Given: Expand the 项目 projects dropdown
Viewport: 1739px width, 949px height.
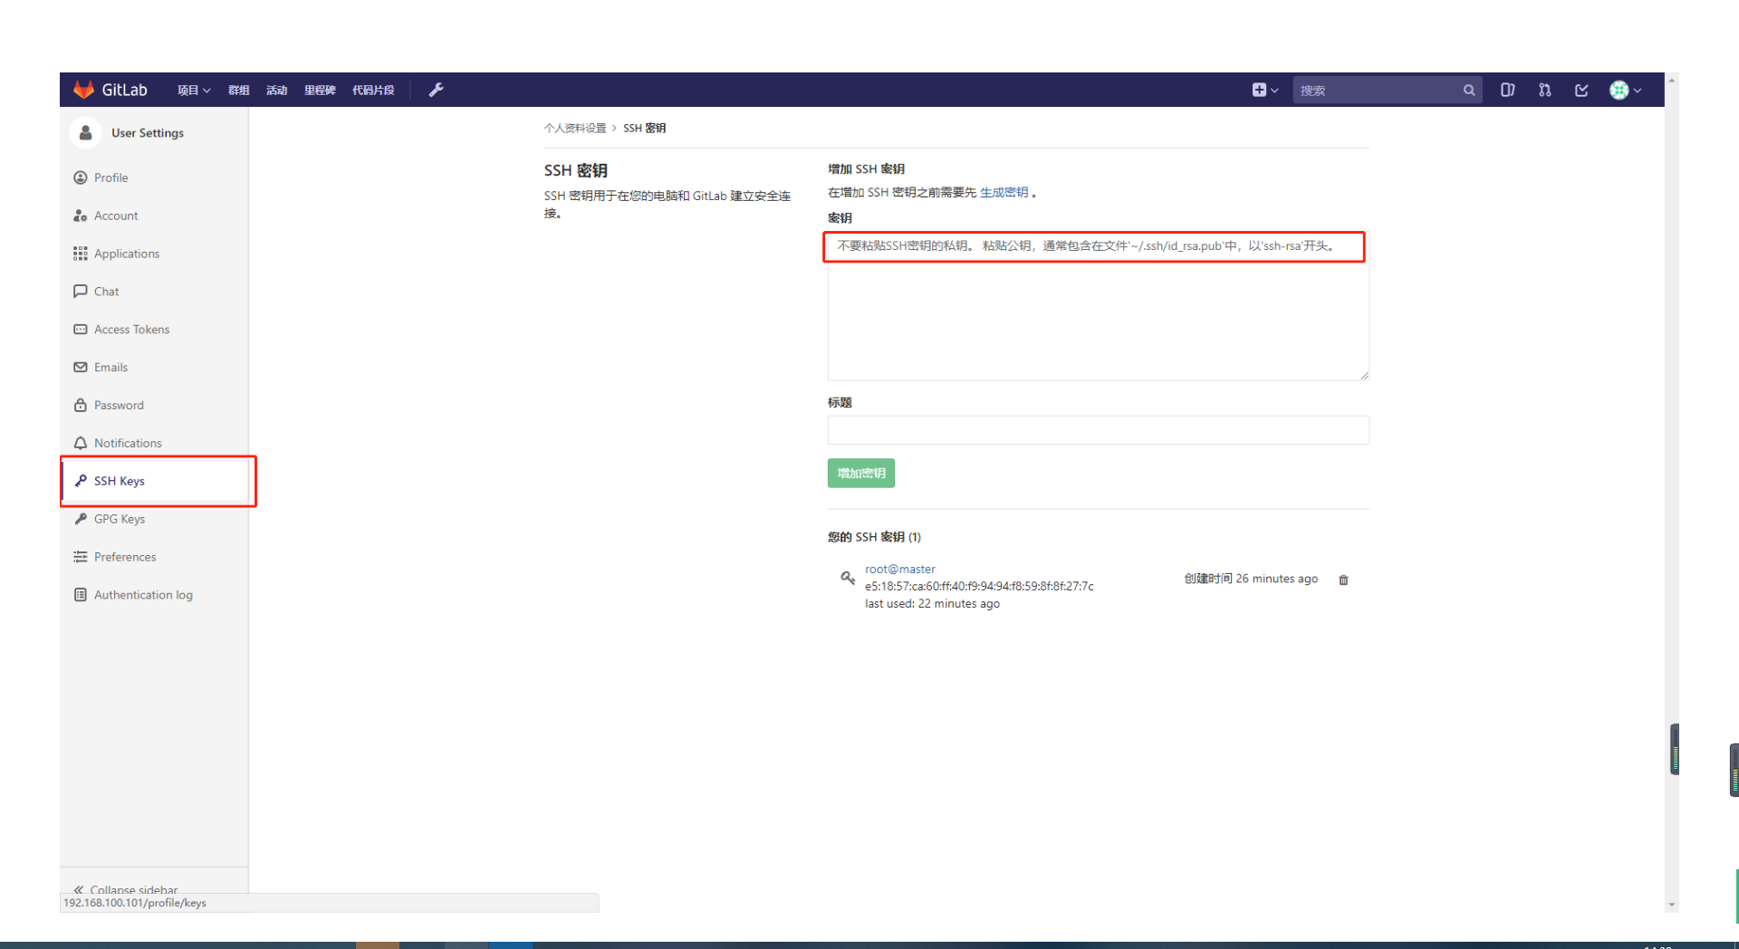Looking at the screenshot, I should pyautogui.click(x=193, y=90).
